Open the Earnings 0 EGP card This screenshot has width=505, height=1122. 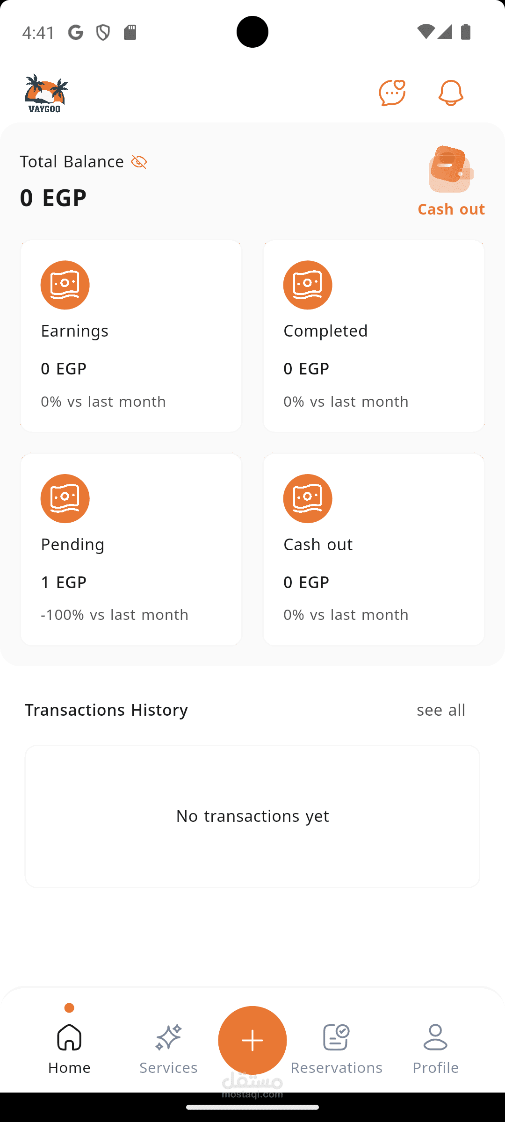tap(131, 336)
